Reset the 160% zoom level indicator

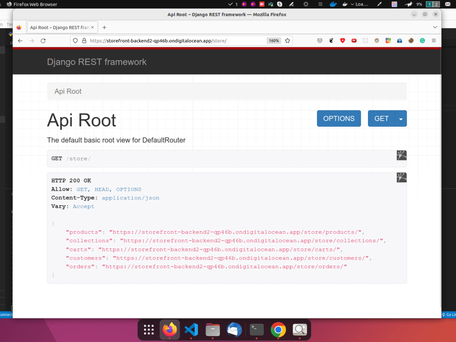click(x=274, y=41)
